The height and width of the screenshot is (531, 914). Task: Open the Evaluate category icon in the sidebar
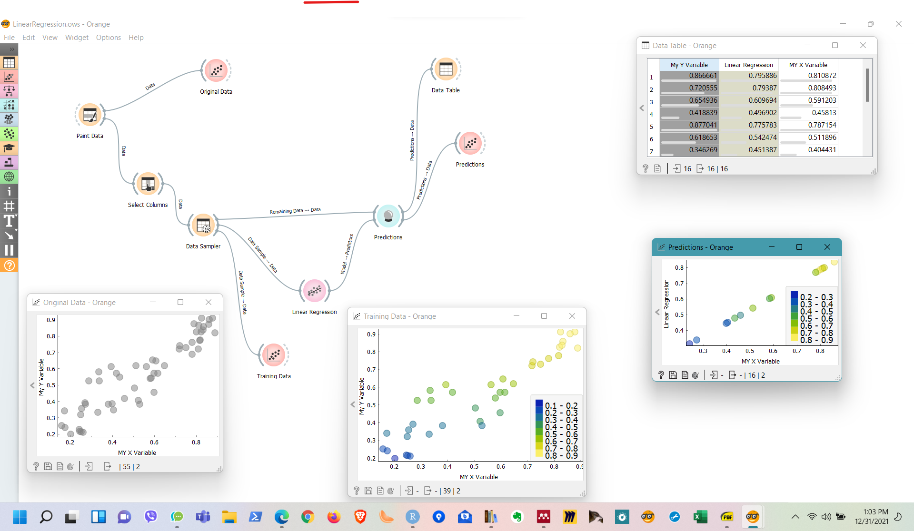coord(9,105)
